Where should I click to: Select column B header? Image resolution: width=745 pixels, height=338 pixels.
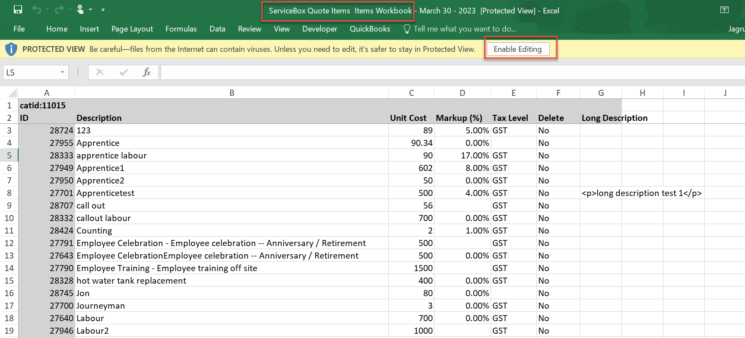click(231, 93)
